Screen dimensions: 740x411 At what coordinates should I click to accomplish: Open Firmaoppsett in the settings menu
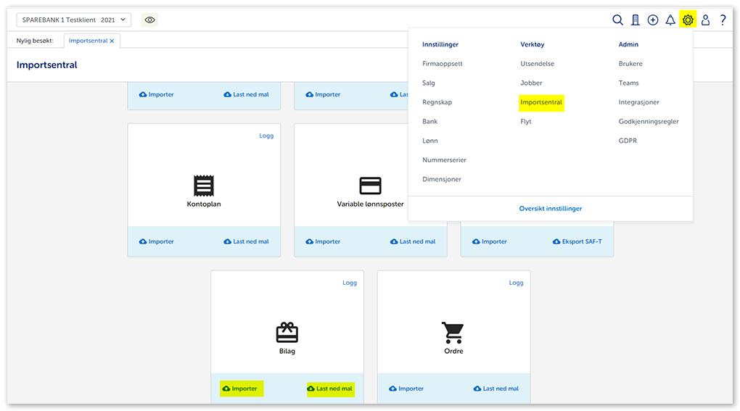(442, 64)
